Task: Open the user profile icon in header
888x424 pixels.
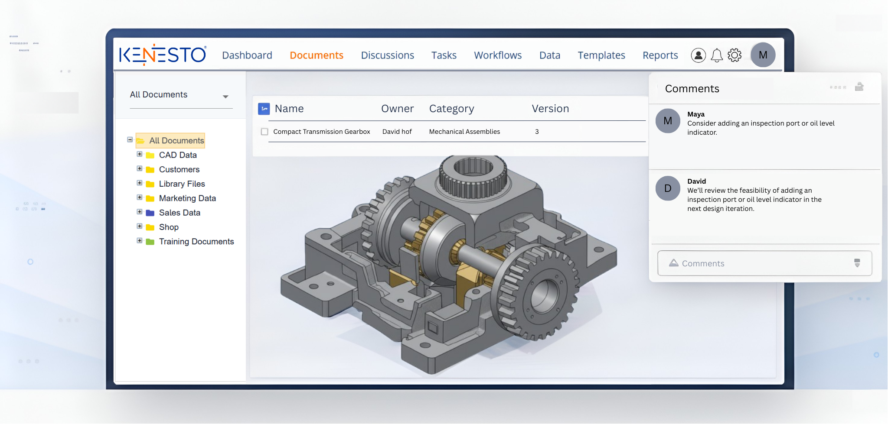Action: (x=698, y=55)
